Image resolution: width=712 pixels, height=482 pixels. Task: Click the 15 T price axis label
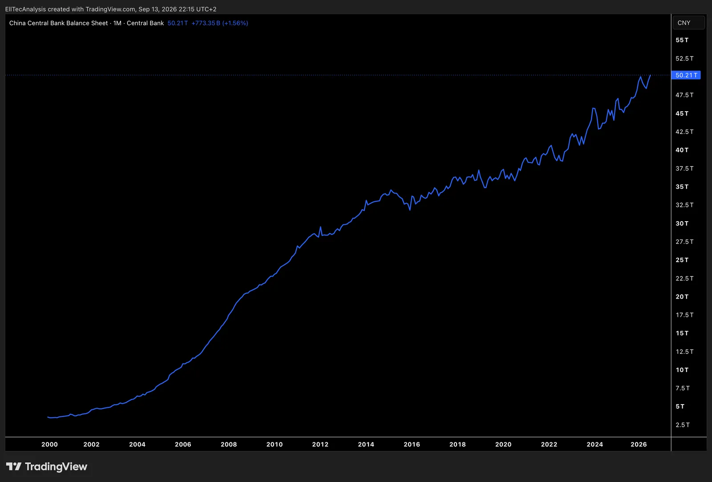[x=682, y=333]
